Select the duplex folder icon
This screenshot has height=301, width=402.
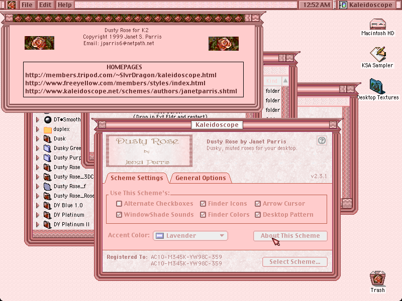pyautogui.click(x=48, y=129)
